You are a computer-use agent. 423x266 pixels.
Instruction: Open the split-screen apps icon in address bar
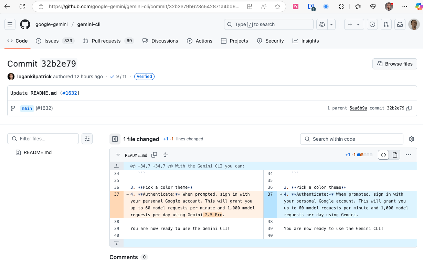click(250, 7)
